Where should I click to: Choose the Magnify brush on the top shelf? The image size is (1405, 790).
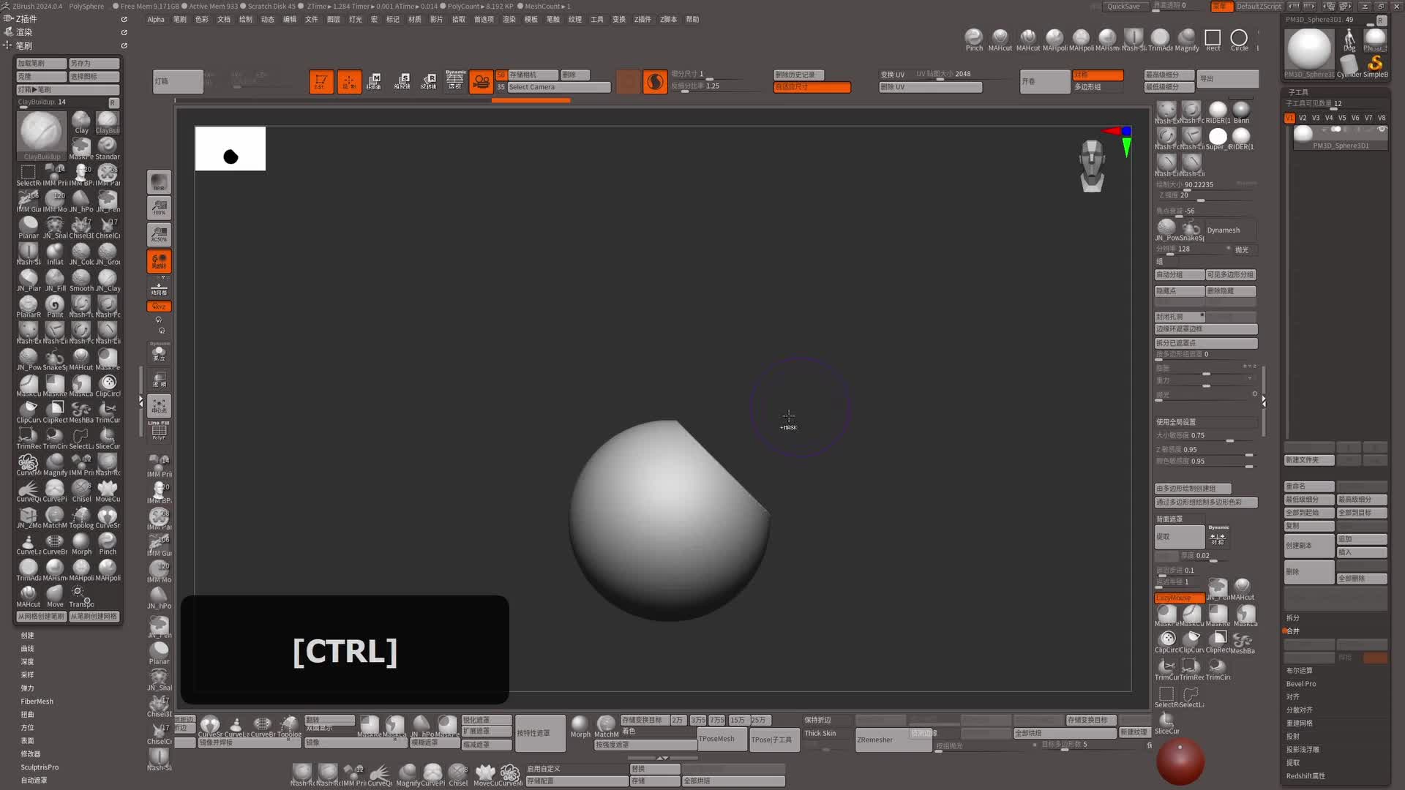click(1186, 38)
